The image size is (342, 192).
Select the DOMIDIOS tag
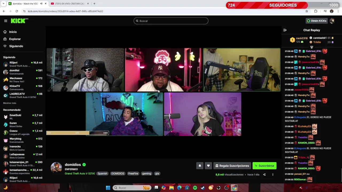[x=118, y=174]
